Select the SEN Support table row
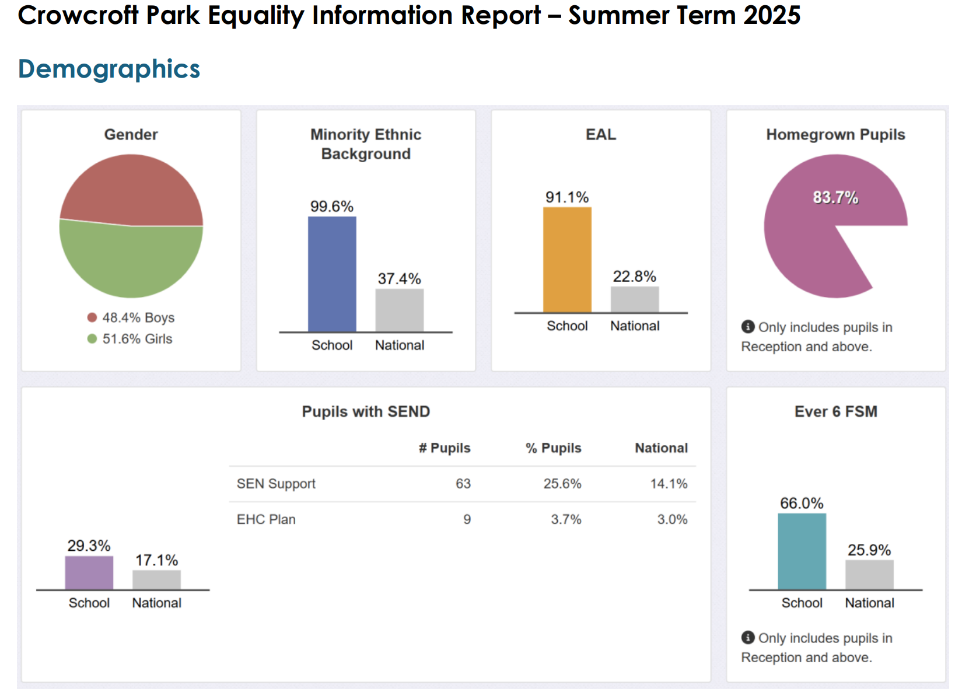This screenshot has width=962, height=699. pyautogui.click(x=462, y=484)
